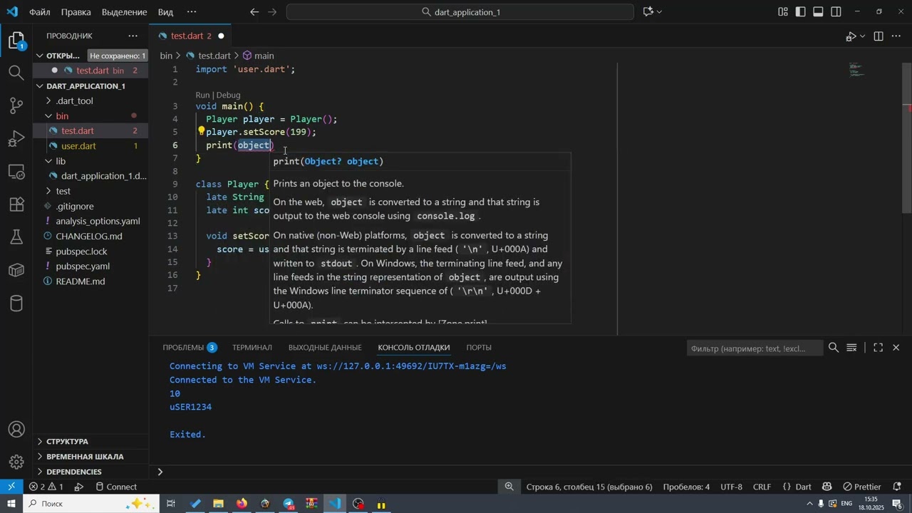The width and height of the screenshot is (912, 513).
Task: Split the editor to the right
Action: point(879,36)
